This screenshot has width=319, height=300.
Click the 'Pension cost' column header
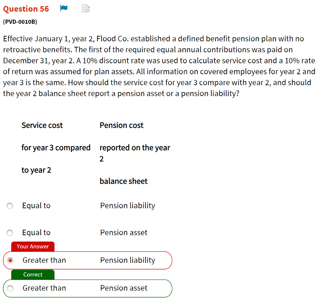pos(121,125)
